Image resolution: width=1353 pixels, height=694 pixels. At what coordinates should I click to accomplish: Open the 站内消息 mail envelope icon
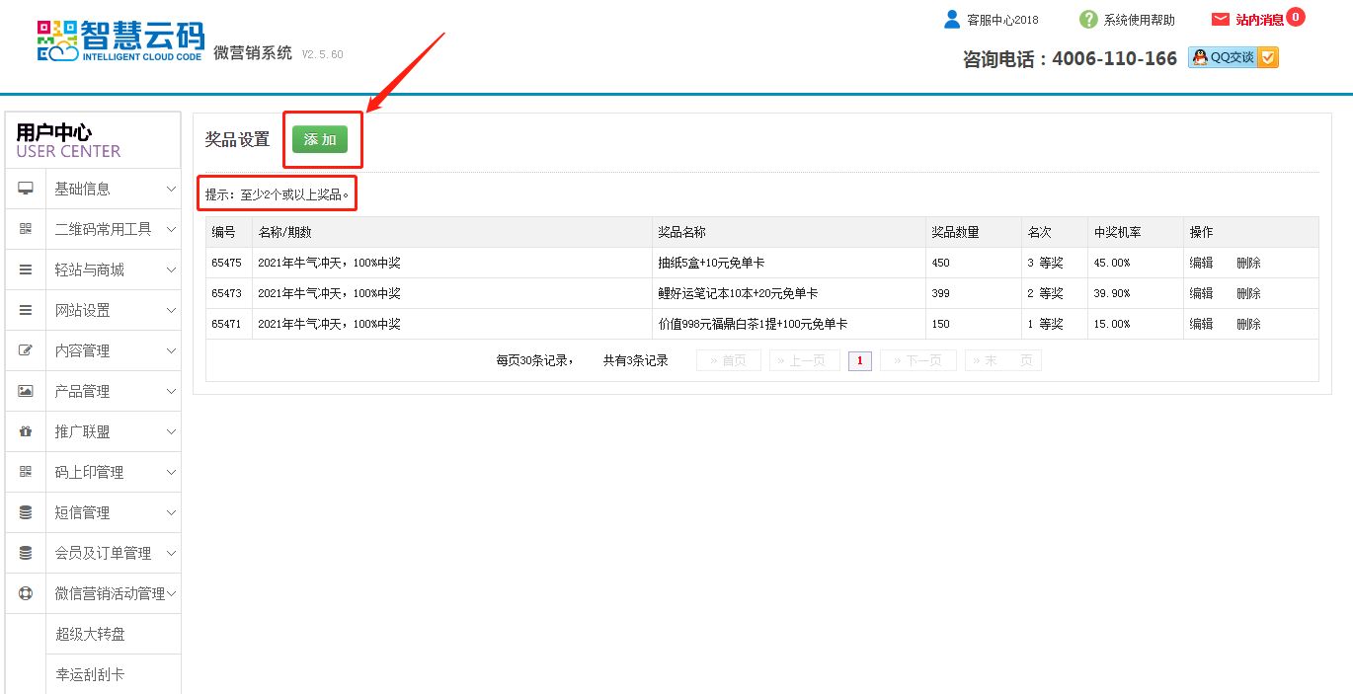pos(1221,20)
